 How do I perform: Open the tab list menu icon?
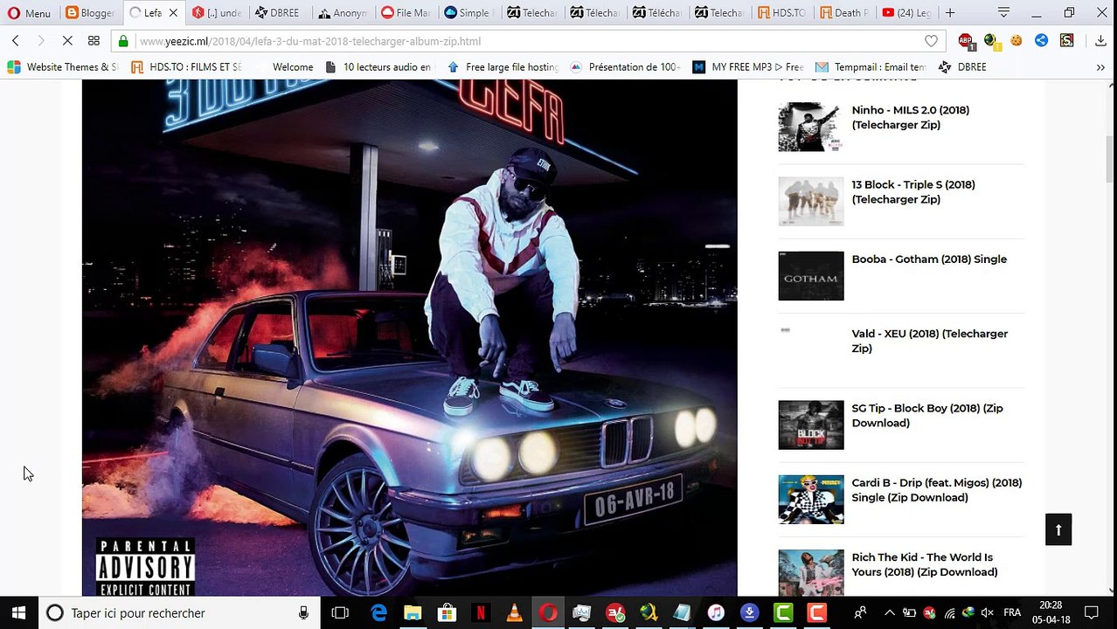(x=1003, y=13)
